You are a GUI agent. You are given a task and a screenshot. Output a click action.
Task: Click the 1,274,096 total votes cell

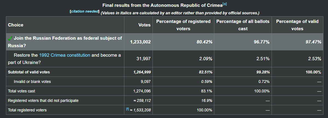(142, 91)
